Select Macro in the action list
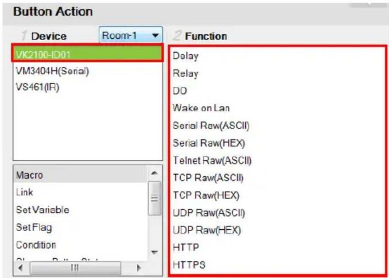This screenshot has height=278, width=389. pos(80,175)
